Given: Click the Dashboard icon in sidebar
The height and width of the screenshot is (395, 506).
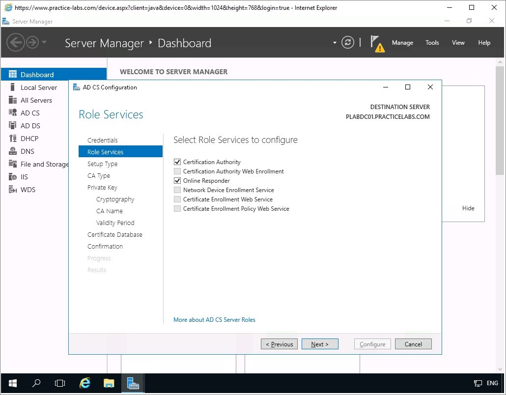Looking at the screenshot, I should click(13, 75).
